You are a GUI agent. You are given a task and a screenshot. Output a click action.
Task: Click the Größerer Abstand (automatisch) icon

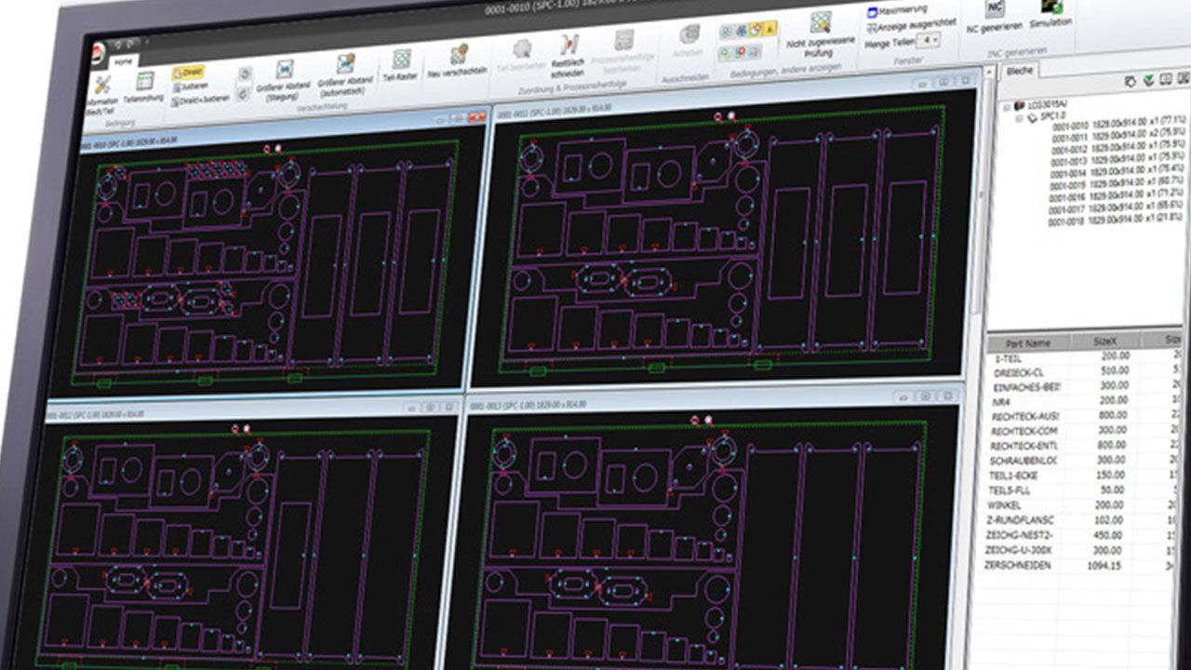pyautogui.click(x=346, y=64)
